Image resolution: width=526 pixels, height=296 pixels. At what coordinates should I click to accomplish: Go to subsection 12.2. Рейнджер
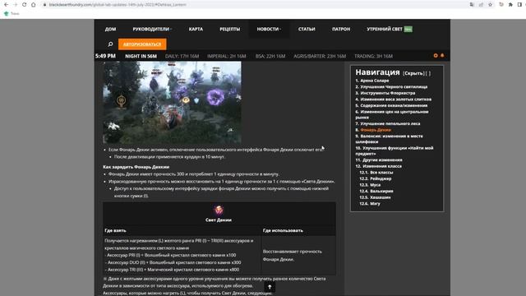376,179
